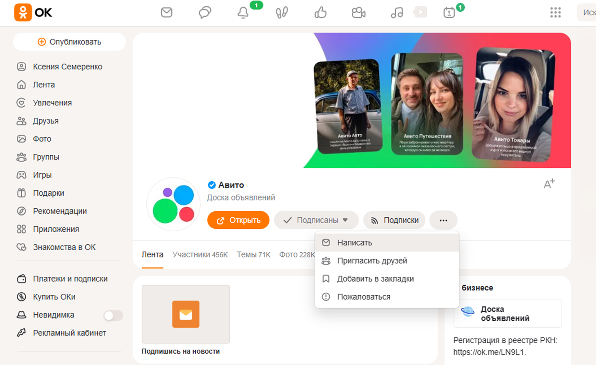Open the video camera icon

pos(358,13)
